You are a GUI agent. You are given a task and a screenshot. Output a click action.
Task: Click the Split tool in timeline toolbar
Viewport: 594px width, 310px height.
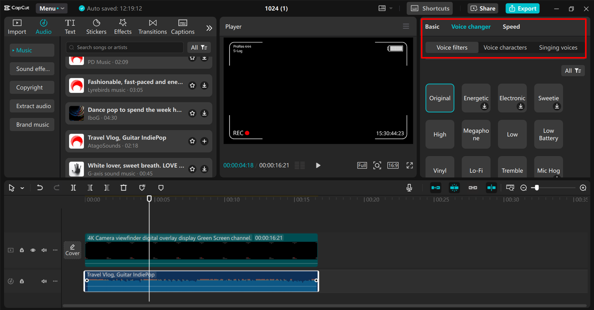(73, 187)
